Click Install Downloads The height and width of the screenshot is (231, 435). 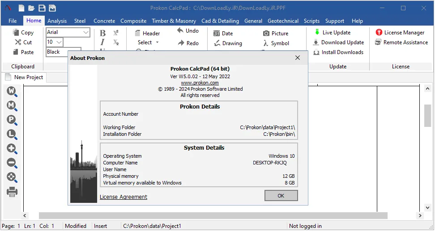point(338,52)
